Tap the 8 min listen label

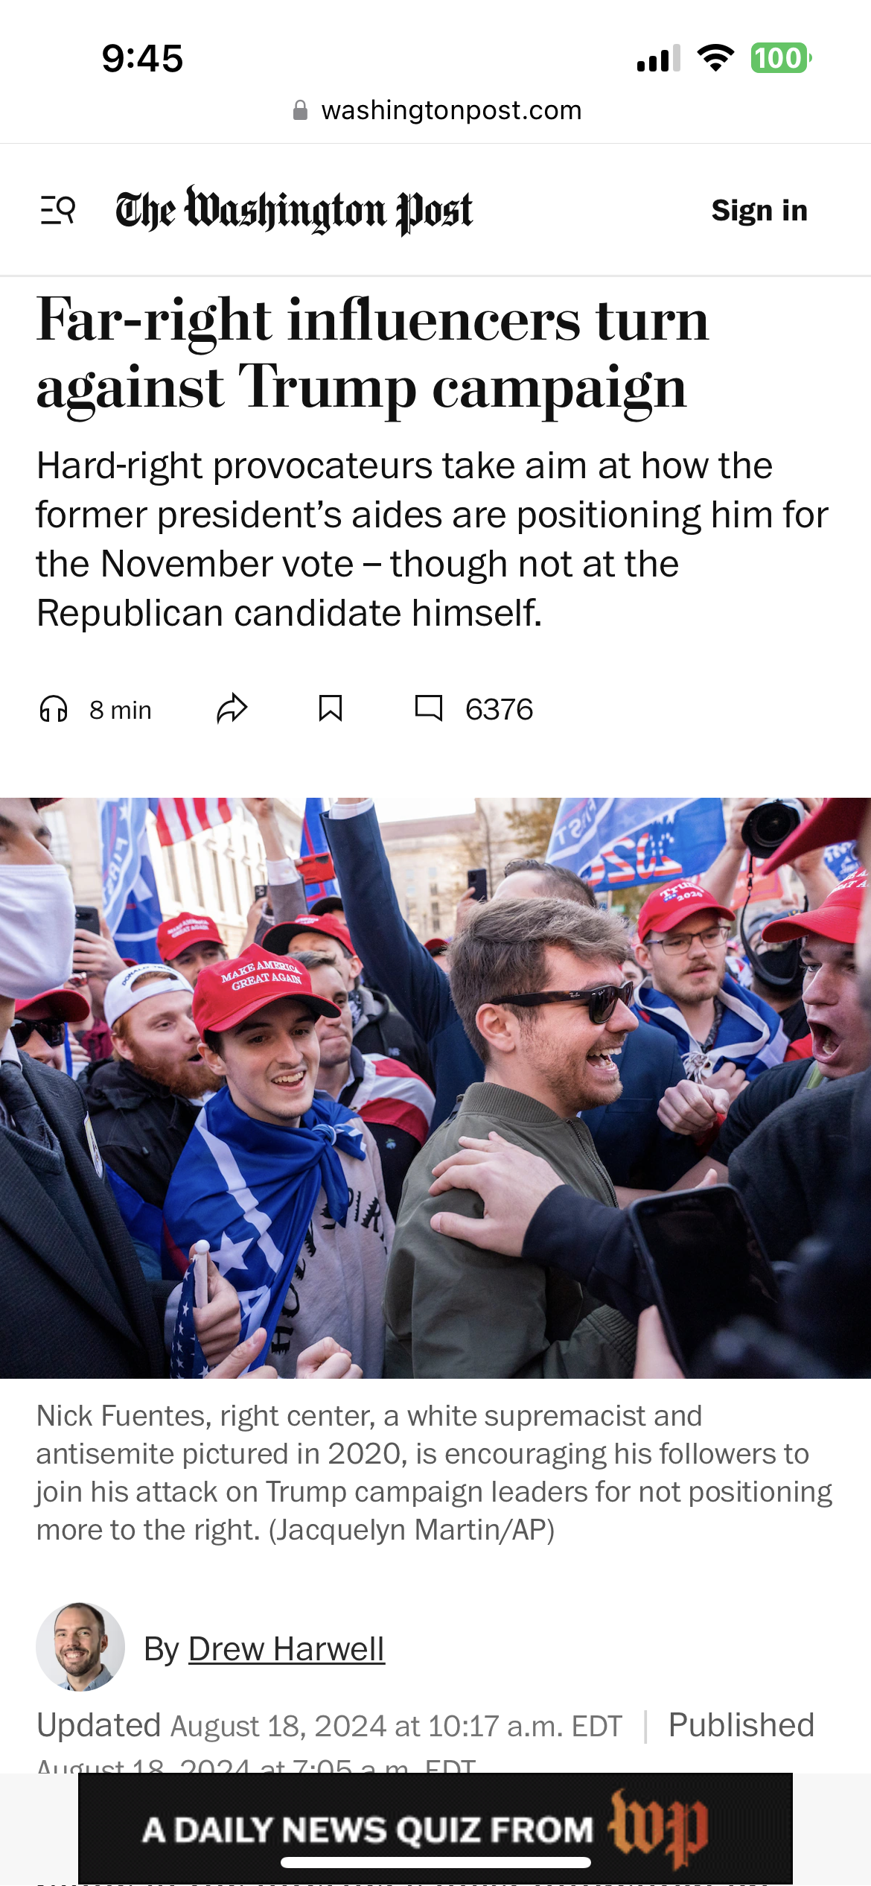121,710
